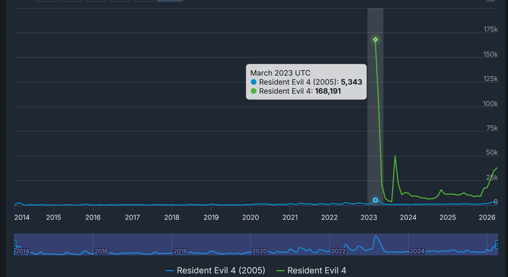Click the green dot in the tooltip
Image resolution: width=508 pixels, height=277 pixels.
click(254, 91)
